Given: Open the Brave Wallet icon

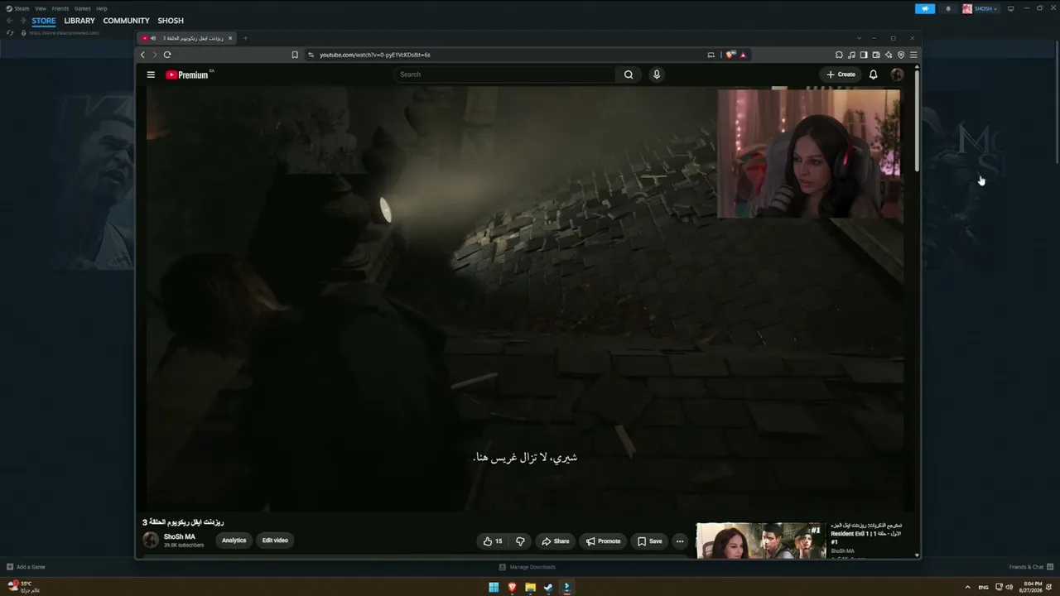Looking at the screenshot, I should (x=876, y=55).
